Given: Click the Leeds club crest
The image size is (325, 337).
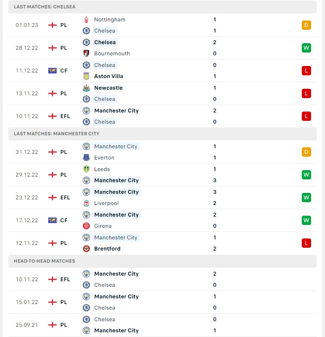Looking at the screenshot, I should (86, 169).
